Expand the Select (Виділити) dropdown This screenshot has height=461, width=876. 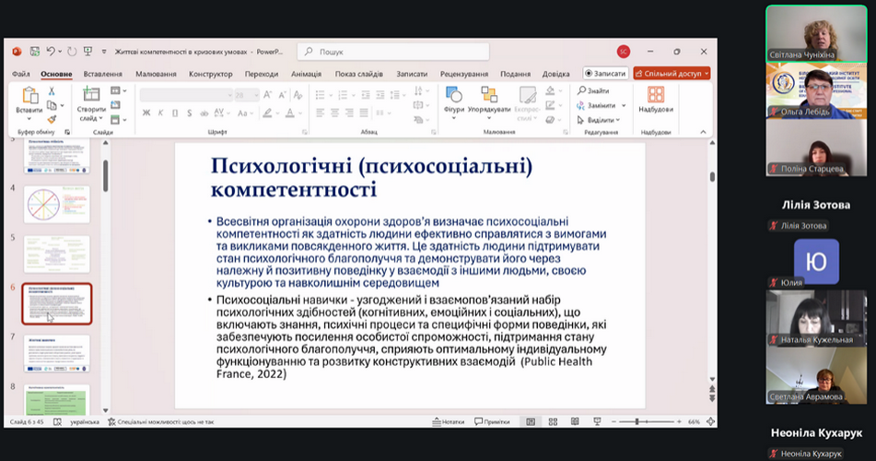(616, 120)
